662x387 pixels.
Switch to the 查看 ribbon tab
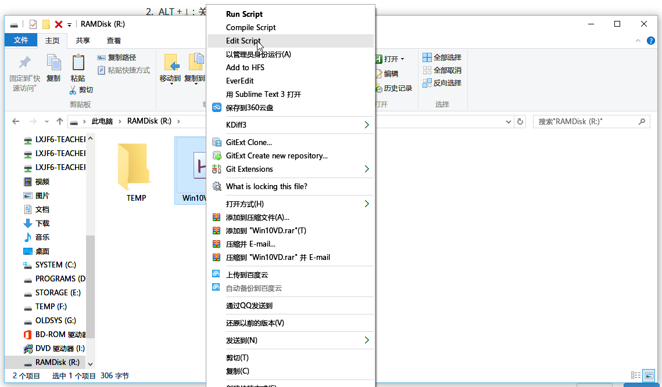point(113,41)
